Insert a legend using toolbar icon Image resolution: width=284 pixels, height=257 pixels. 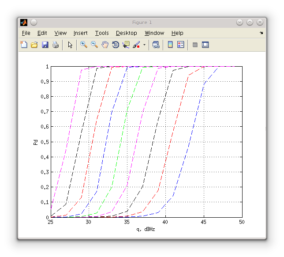[x=180, y=45]
